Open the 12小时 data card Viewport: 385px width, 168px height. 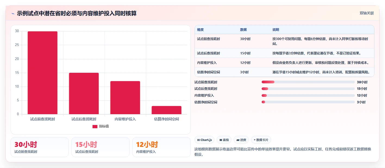(x=161, y=147)
